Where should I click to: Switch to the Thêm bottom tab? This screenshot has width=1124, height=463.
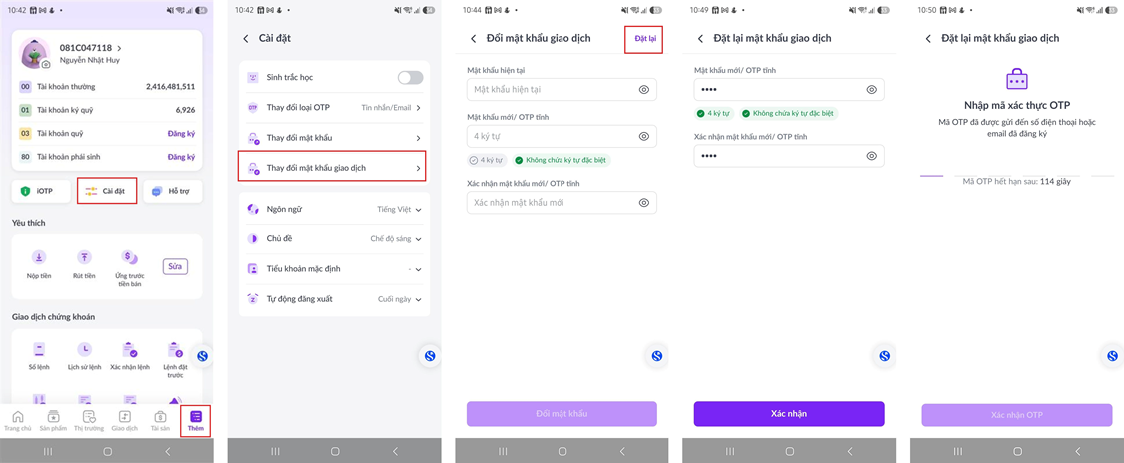(196, 421)
